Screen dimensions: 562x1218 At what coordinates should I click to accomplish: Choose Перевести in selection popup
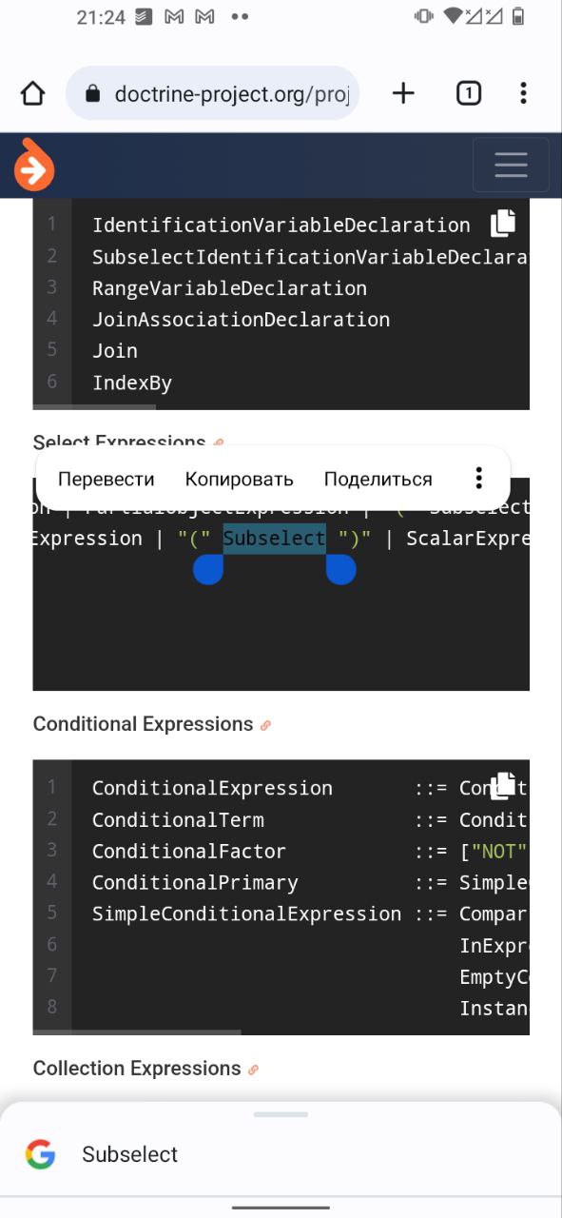[x=106, y=479]
